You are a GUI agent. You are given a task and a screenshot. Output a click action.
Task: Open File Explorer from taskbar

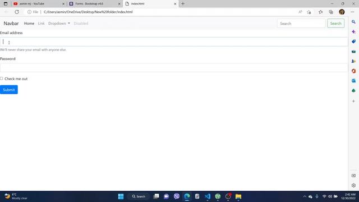(x=238, y=196)
